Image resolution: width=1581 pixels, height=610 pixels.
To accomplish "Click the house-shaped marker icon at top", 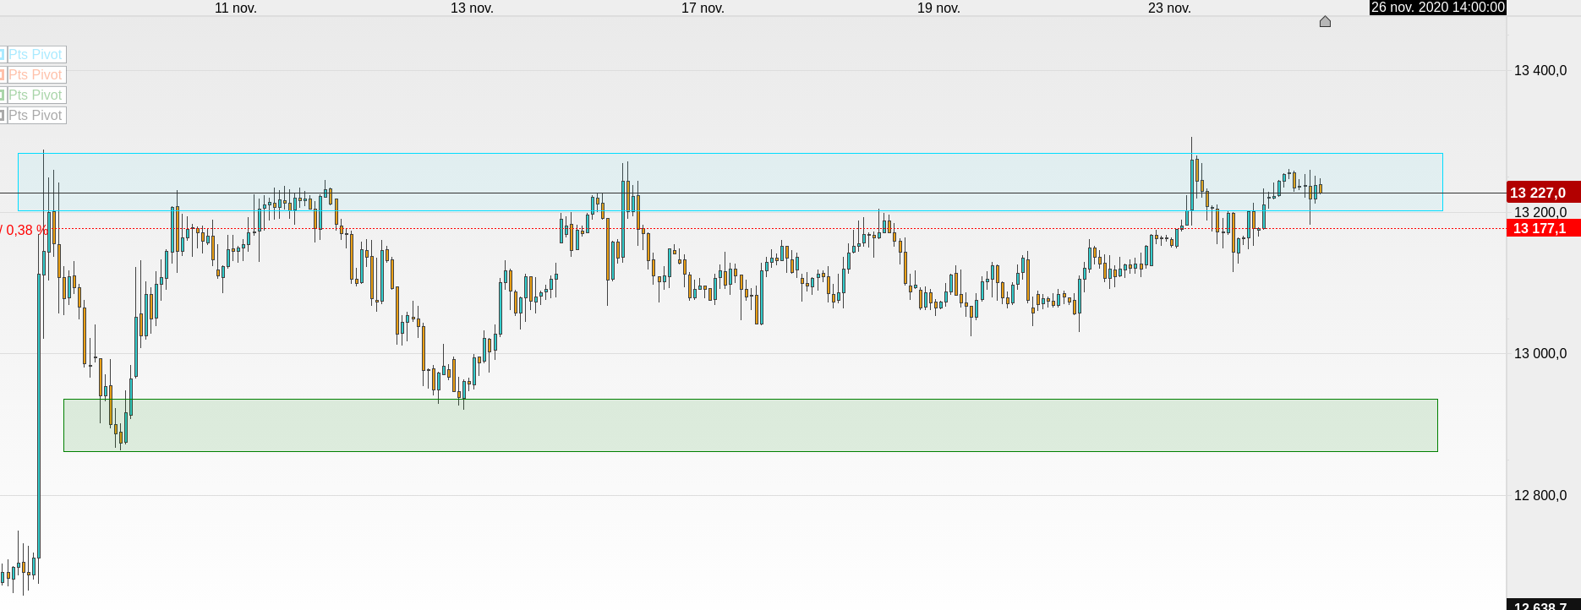I will [x=1325, y=21].
